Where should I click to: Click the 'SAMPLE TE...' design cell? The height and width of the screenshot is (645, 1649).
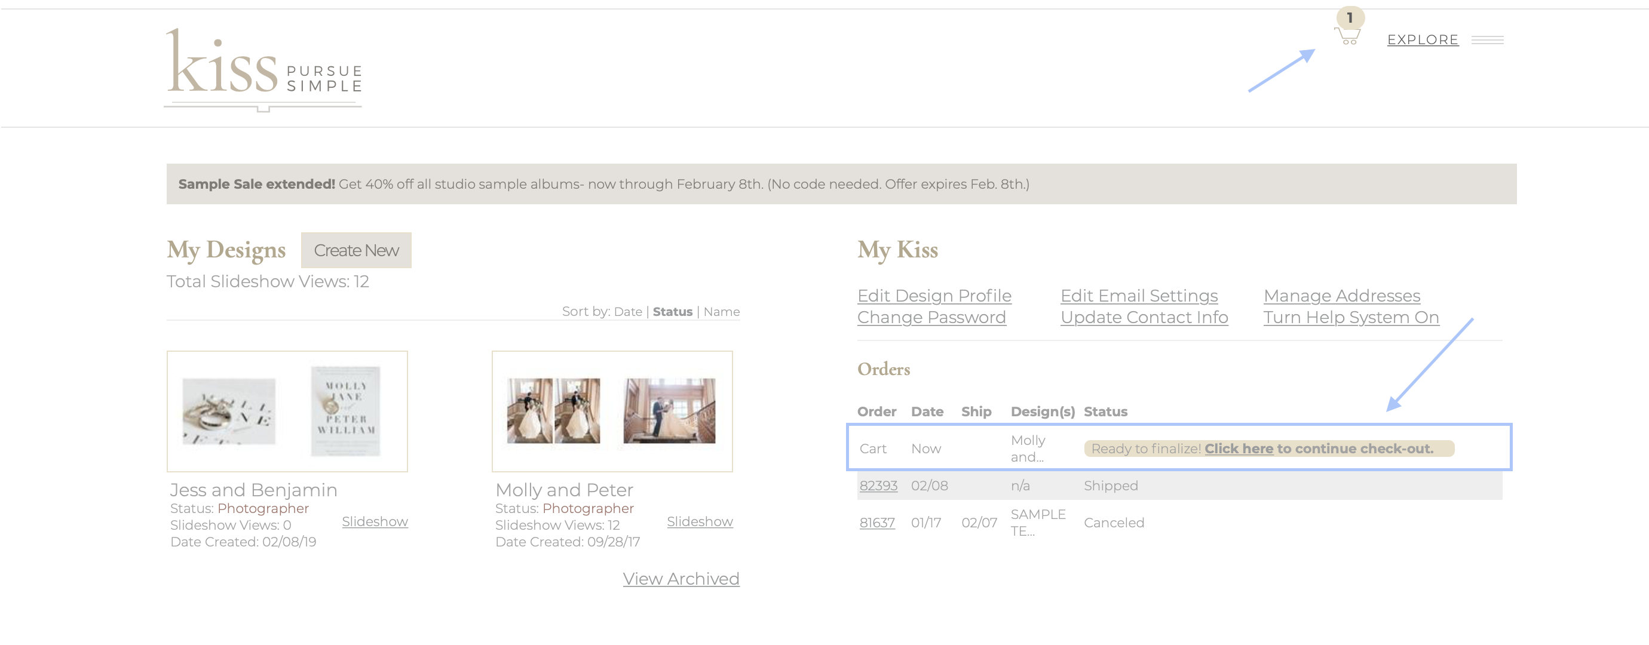coord(1038,523)
